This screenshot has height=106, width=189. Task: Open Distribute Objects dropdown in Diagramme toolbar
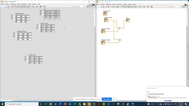(144, 7)
